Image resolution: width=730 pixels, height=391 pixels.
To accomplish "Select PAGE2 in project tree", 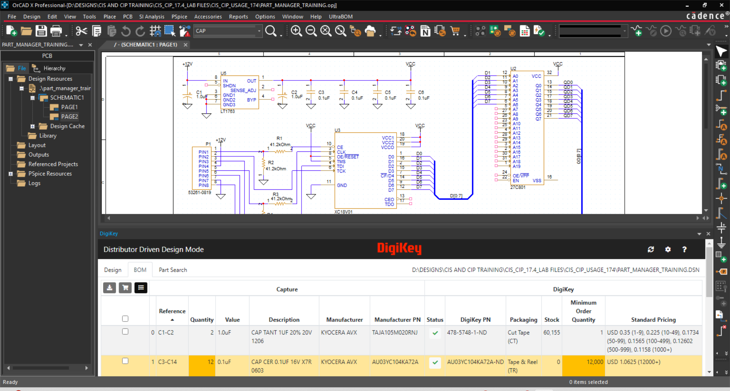I will point(69,117).
